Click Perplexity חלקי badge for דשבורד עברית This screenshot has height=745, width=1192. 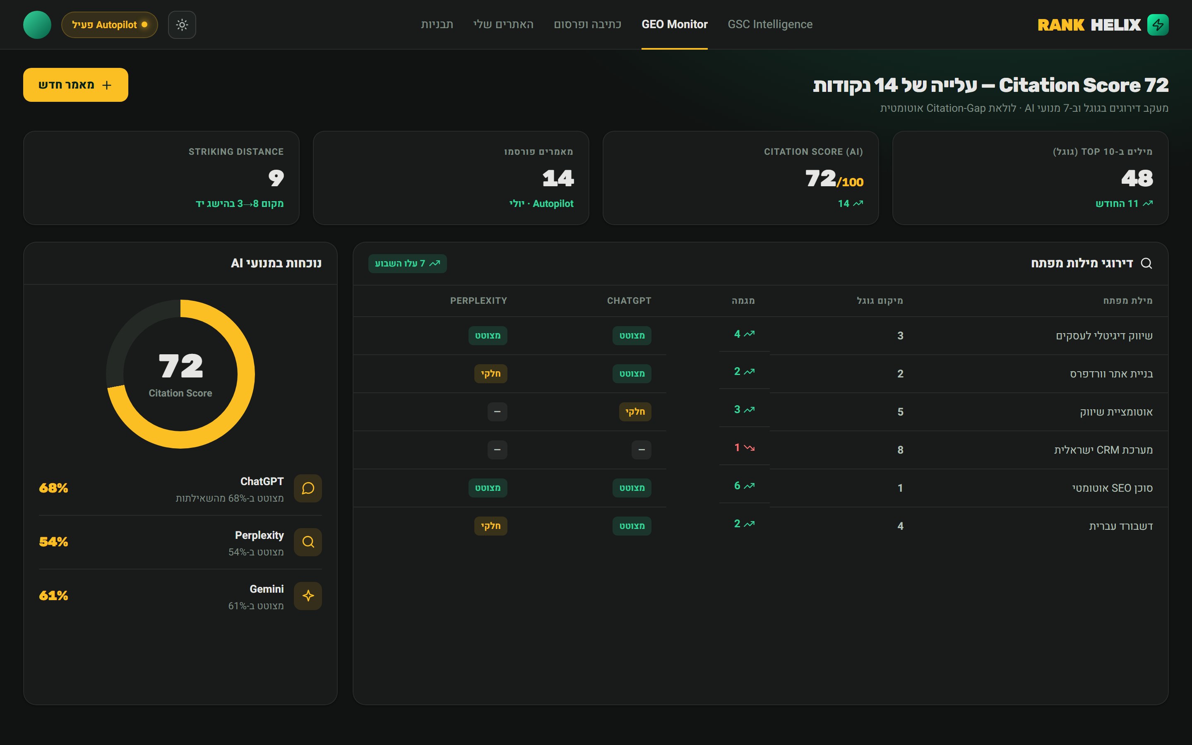pos(490,526)
